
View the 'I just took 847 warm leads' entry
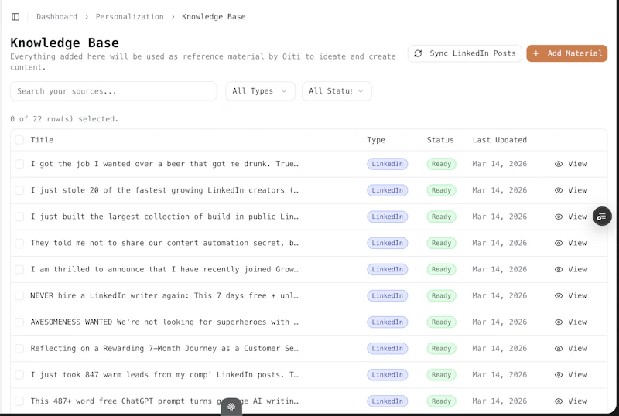[570, 374]
